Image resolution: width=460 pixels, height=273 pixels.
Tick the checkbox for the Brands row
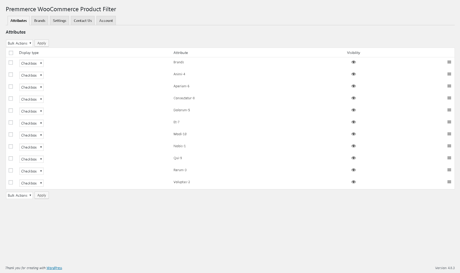(11, 63)
